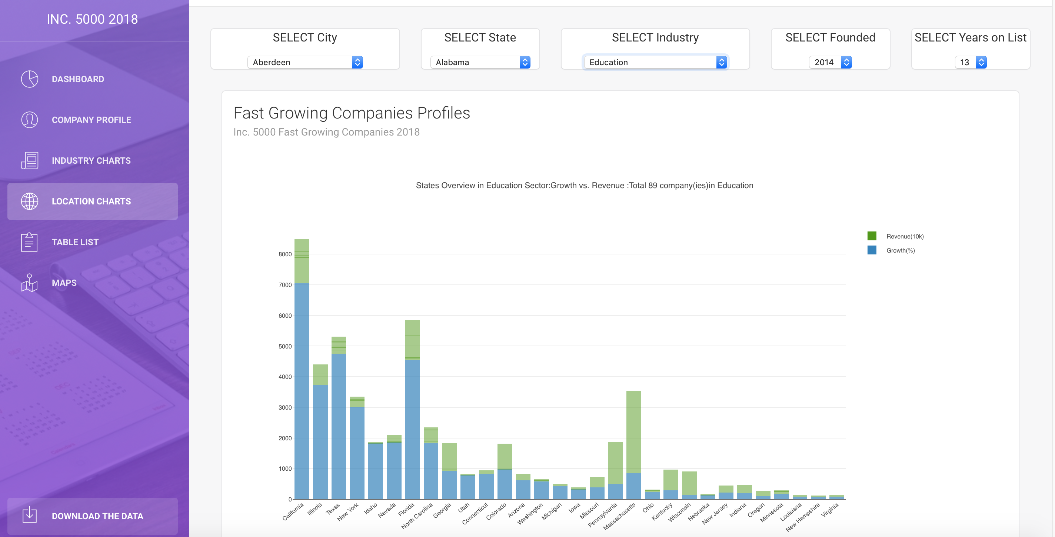
Task: Click the 'New Hampshire' axis label
Action: [803, 517]
